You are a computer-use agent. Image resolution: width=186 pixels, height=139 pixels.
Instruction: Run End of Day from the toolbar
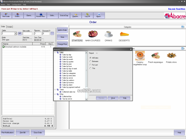(64, 16)
